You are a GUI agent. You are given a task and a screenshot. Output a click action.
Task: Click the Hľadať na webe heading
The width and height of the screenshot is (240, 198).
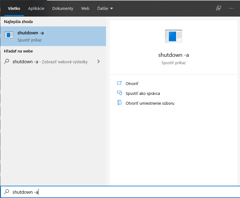click(18, 51)
